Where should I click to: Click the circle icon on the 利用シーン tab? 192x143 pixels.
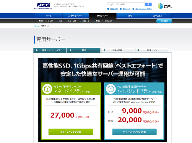(138, 50)
